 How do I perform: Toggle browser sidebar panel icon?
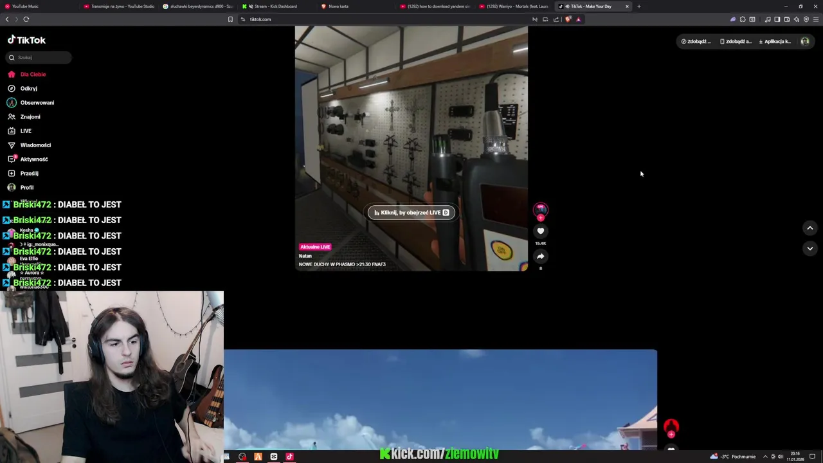[777, 19]
